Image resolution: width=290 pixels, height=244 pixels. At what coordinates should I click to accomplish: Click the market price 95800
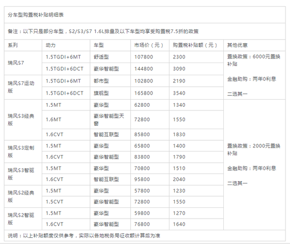click(142, 179)
